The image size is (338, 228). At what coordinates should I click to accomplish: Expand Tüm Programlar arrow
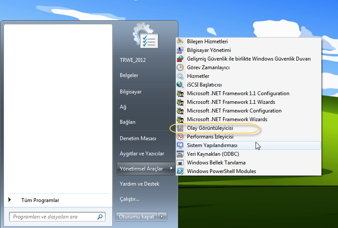pyautogui.click(x=10, y=199)
